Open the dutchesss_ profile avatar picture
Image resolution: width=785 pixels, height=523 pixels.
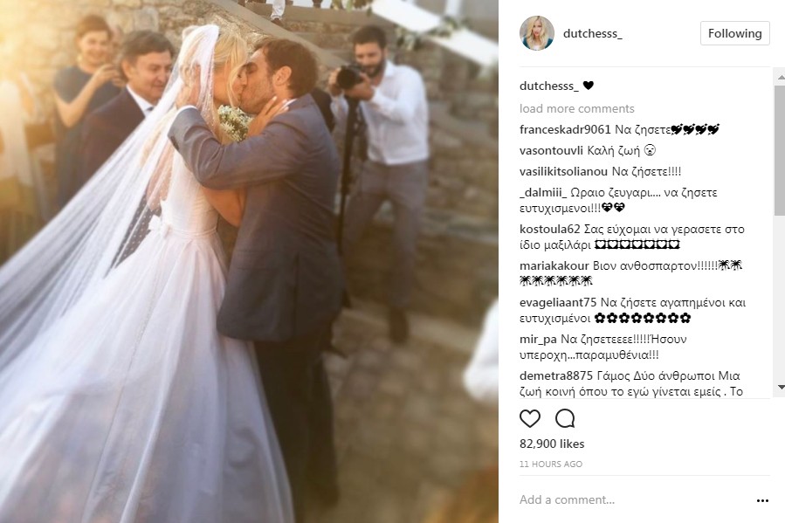tap(537, 33)
